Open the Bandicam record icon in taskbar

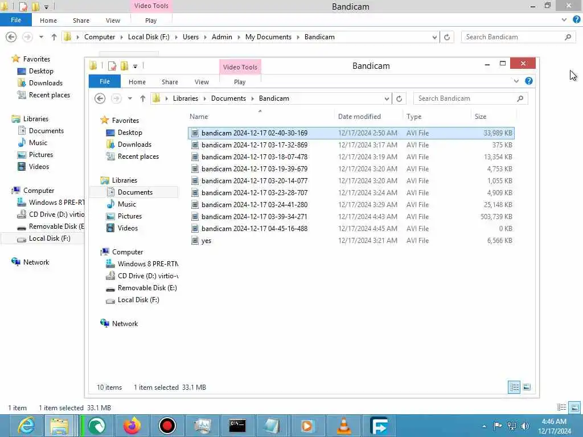tap(167, 426)
